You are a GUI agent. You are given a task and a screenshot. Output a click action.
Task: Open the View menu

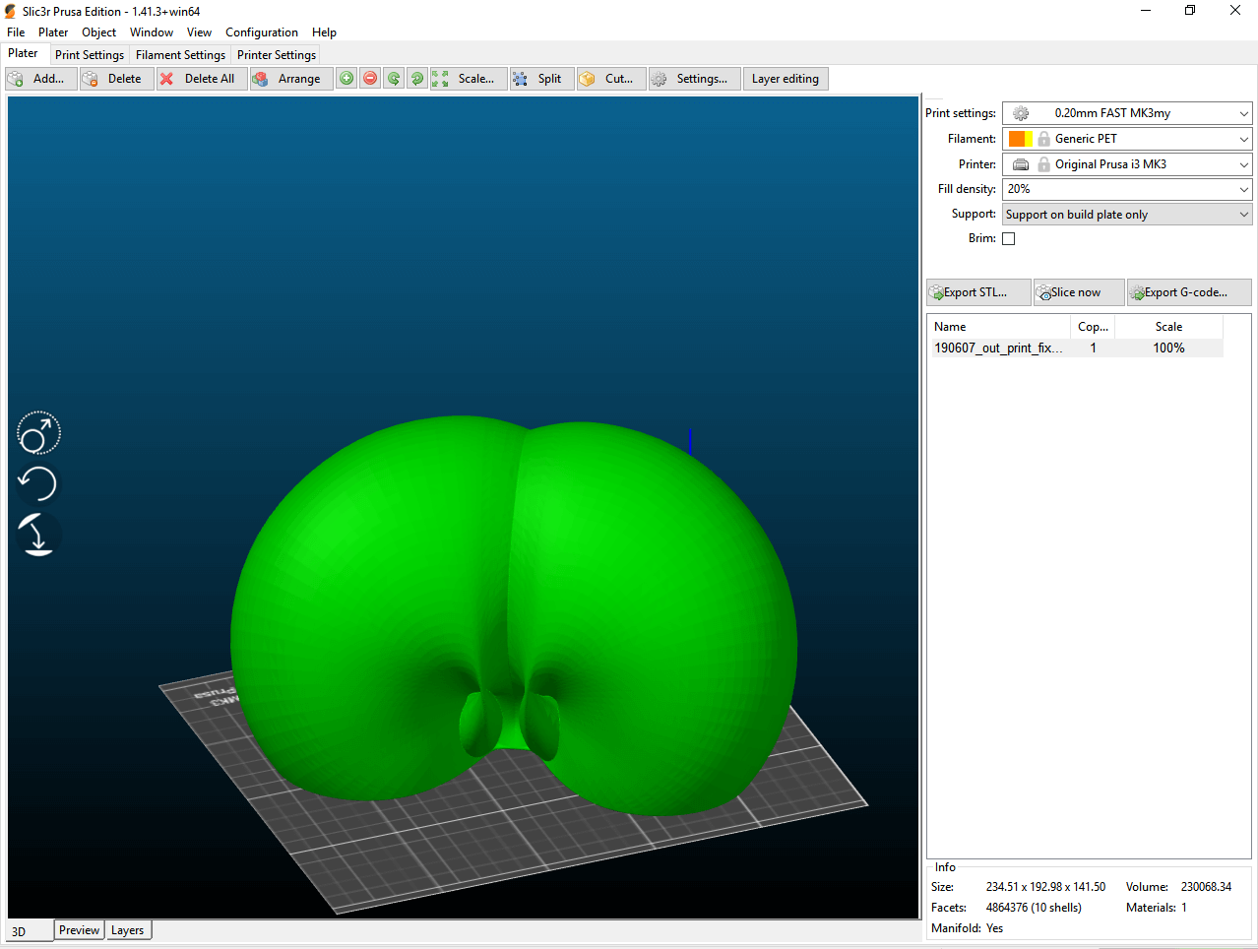pos(199,32)
